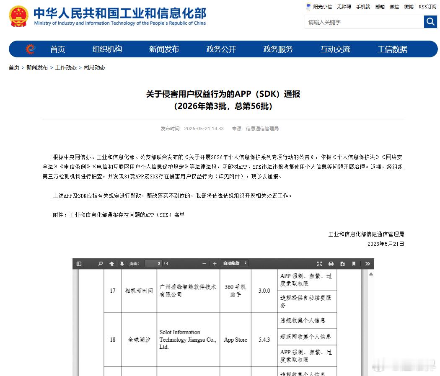The image size is (440, 376).
Task: Click row number 17 in the table
Action: point(113,291)
